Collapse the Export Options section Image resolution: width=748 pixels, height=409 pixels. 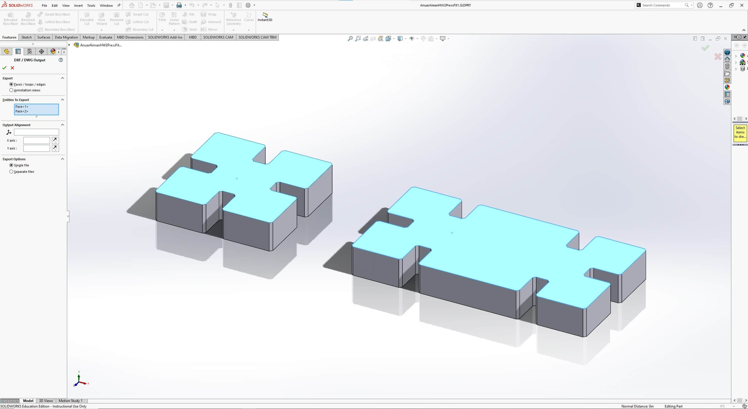point(63,159)
